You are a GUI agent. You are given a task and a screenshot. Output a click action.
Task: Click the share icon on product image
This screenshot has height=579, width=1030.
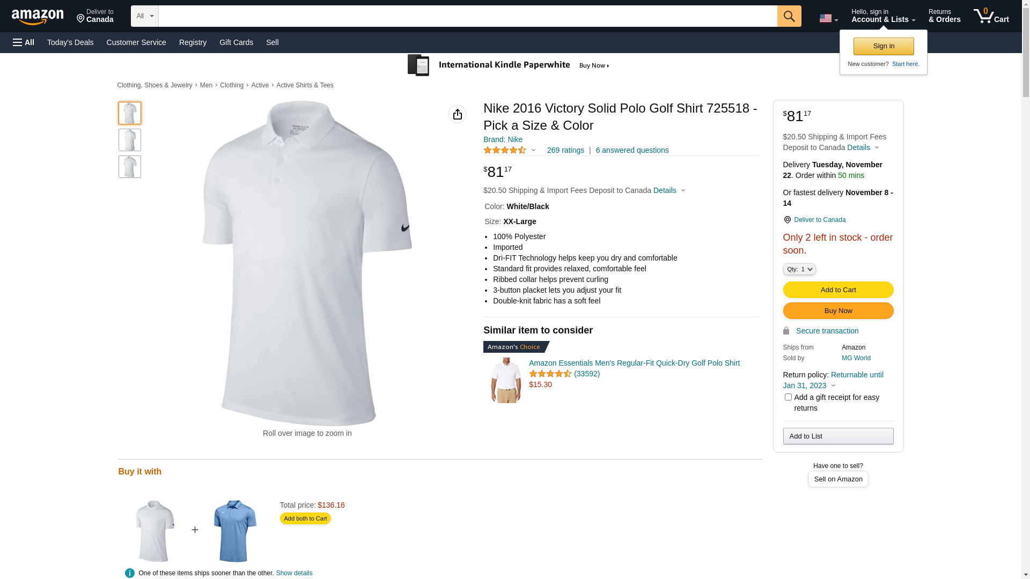point(457,114)
